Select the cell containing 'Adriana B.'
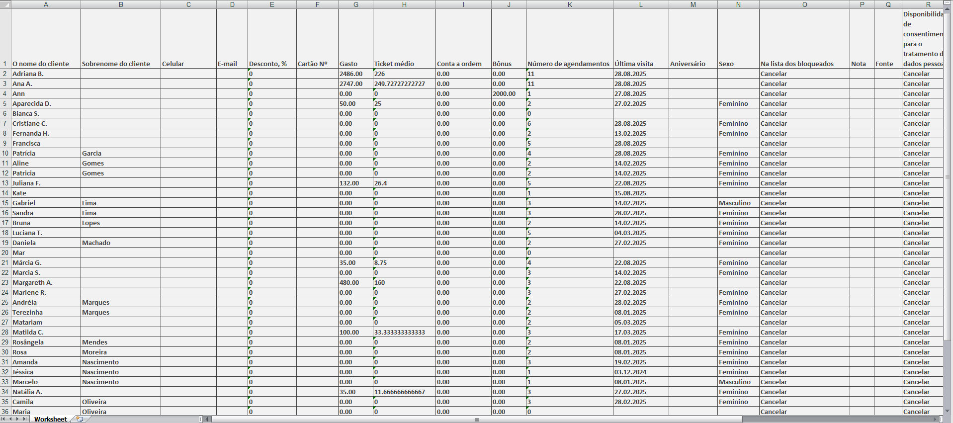This screenshot has height=423, width=953. click(46, 74)
